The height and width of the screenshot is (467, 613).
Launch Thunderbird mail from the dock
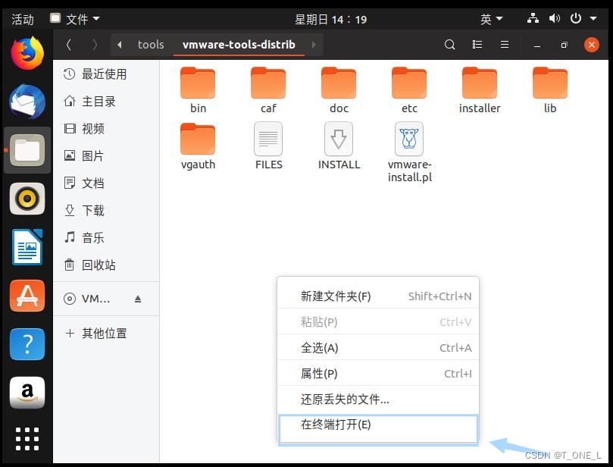(x=27, y=102)
